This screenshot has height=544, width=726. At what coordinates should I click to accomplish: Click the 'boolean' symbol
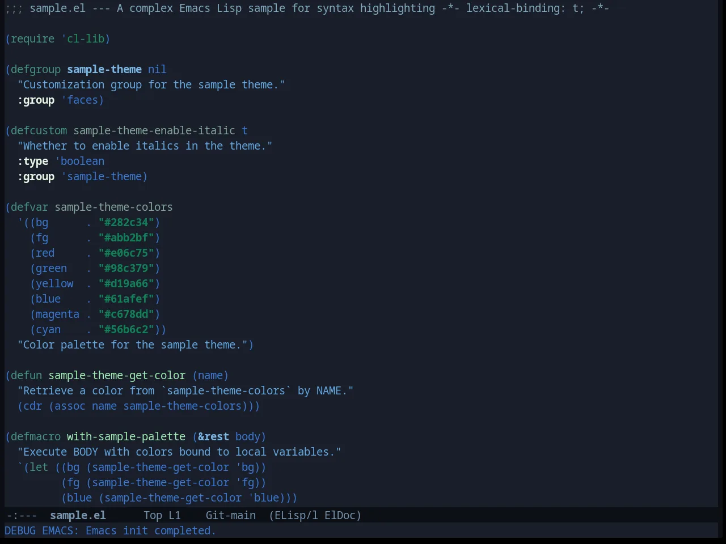click(x=83, y=161)
